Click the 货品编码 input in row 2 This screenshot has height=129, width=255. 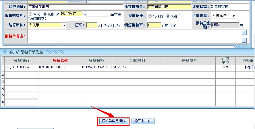[x=22, y=75]
